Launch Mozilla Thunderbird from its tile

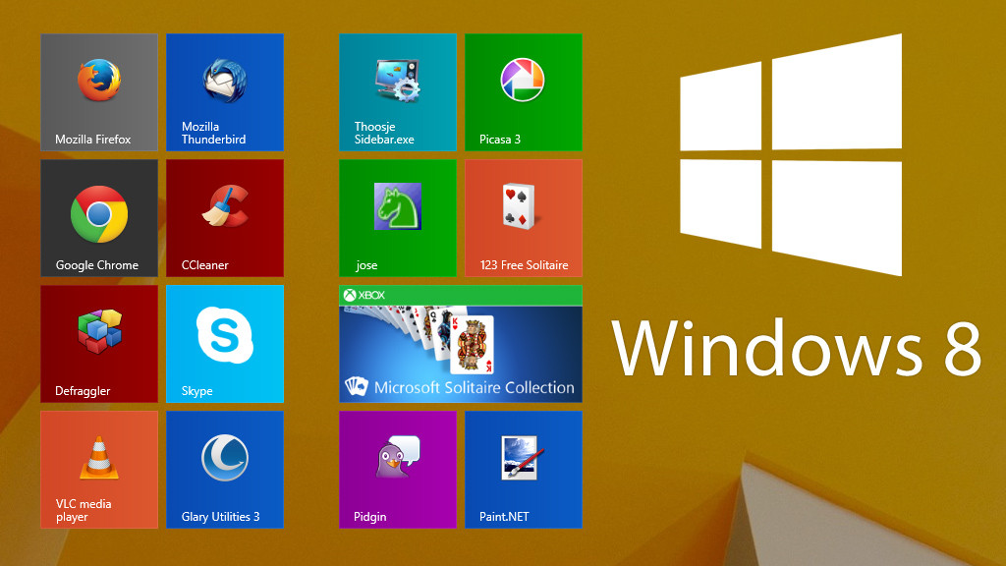coord(225,92)
